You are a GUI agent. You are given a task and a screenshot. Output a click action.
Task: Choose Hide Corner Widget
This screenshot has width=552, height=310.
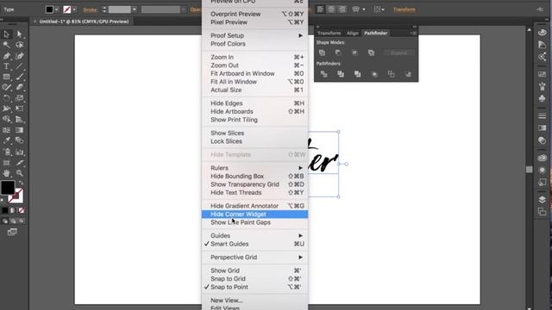(x=255, y=214)
